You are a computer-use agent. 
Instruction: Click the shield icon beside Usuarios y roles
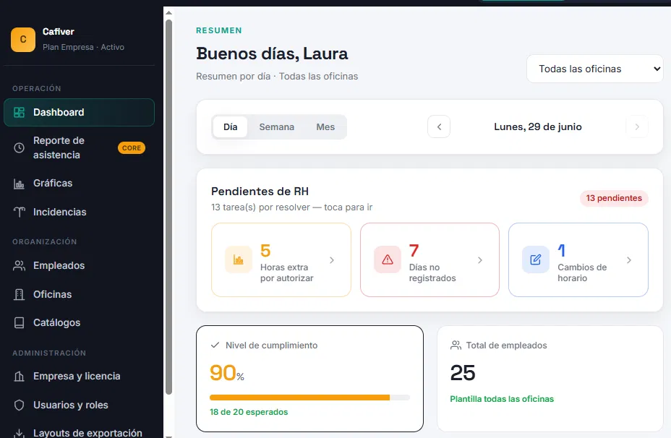[20, 405]
